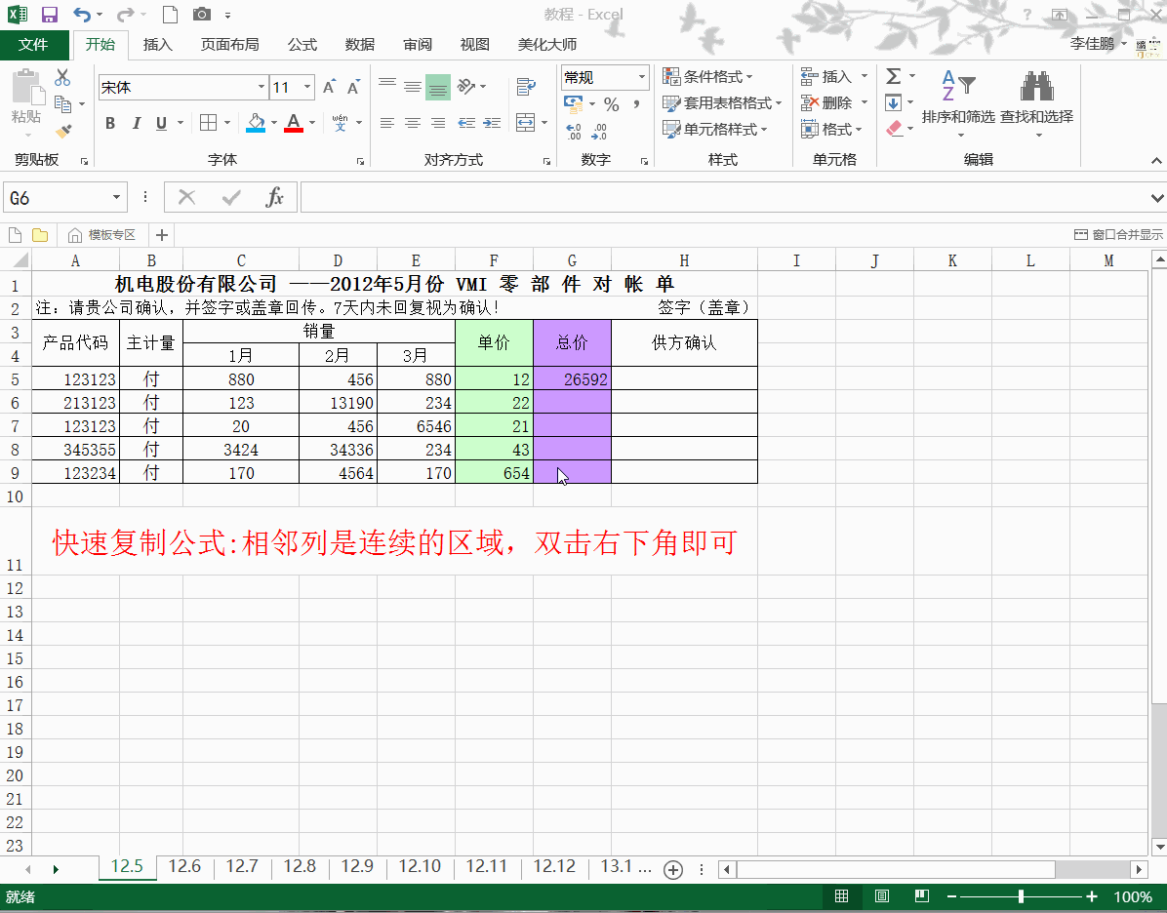This screenshot has height=913, width=1167.
Task: Apply percent style to the cell
Action: 611,103
